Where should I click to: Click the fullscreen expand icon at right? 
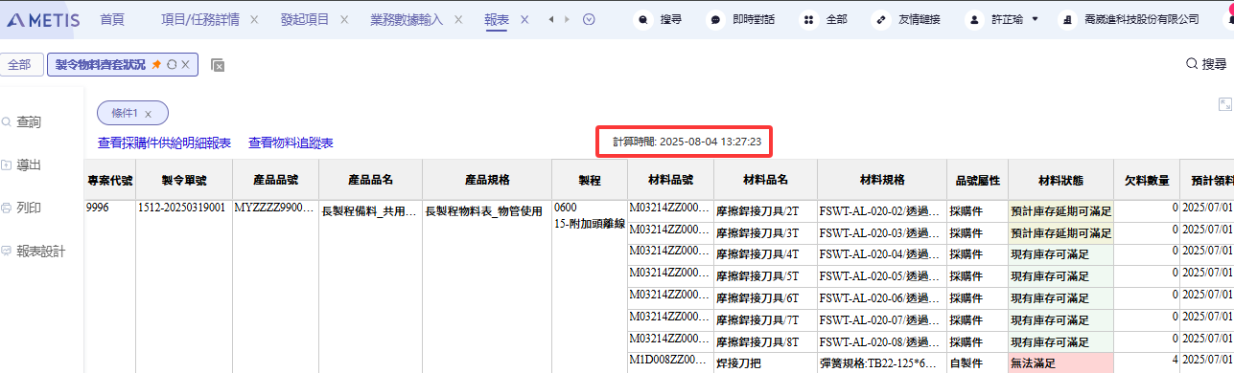click(1225, 104)
